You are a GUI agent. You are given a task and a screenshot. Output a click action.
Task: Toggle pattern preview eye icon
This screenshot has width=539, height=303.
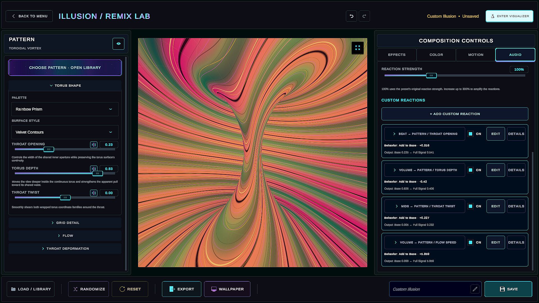click(118, 44)
